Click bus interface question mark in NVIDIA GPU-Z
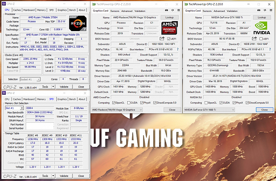The height and width of the screenshot is (181, 276). pyautogui.click(x=270, y=49)
